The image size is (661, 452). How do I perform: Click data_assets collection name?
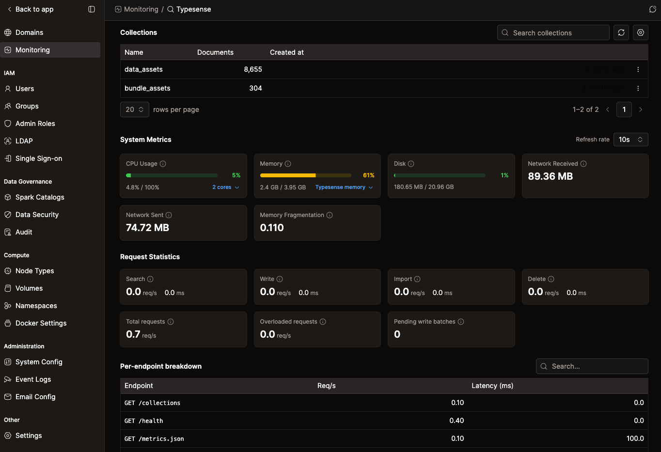coord(143,69)
